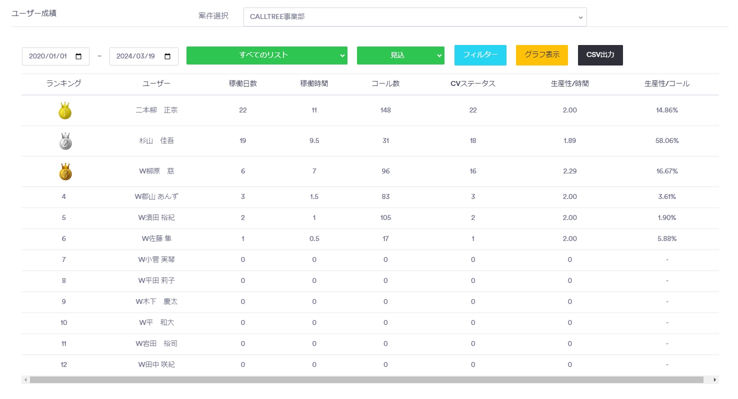Click the gold first-place medal icon
The height and width of the screenshot is (399, 738).
(64, 110)
